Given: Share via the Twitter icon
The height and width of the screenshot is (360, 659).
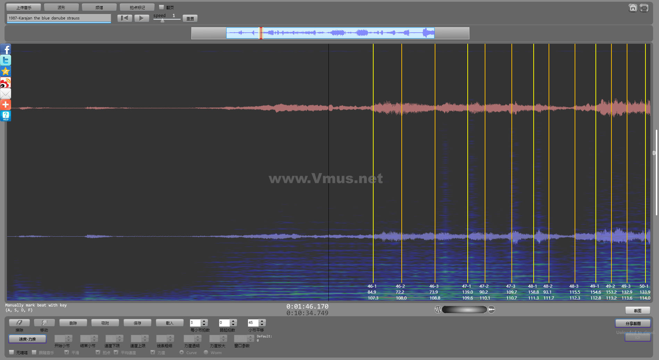Looking at the screenshot, I should pos(6,60).
